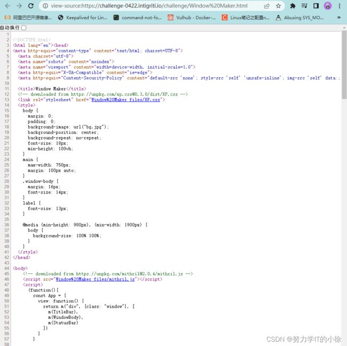Screen dimensions: 347x346
Task: View site information icon in address bar
Action: (45, 6)
